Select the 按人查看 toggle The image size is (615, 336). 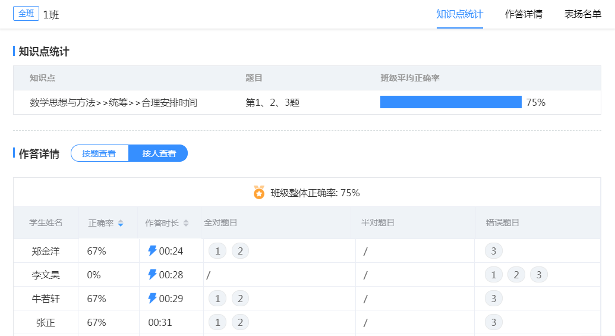point(159,153)
